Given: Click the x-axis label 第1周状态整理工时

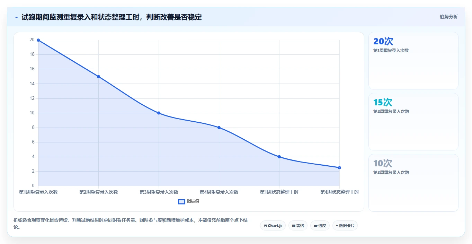Looking at the screenshot, I should click(279, 192).
